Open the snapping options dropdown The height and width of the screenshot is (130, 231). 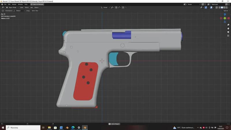119,8
